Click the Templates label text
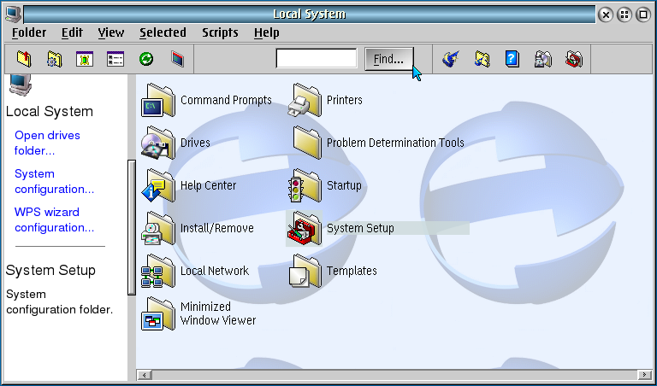Viewport: 657px width, 386px height. pos(352,271)
